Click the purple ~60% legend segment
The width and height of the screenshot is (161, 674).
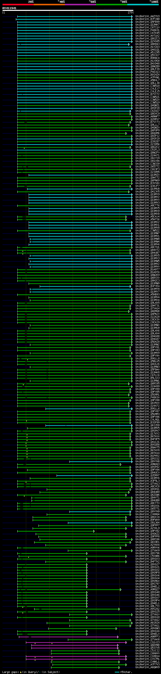coord(80,5)
